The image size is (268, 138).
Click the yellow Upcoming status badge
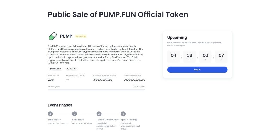81,36
